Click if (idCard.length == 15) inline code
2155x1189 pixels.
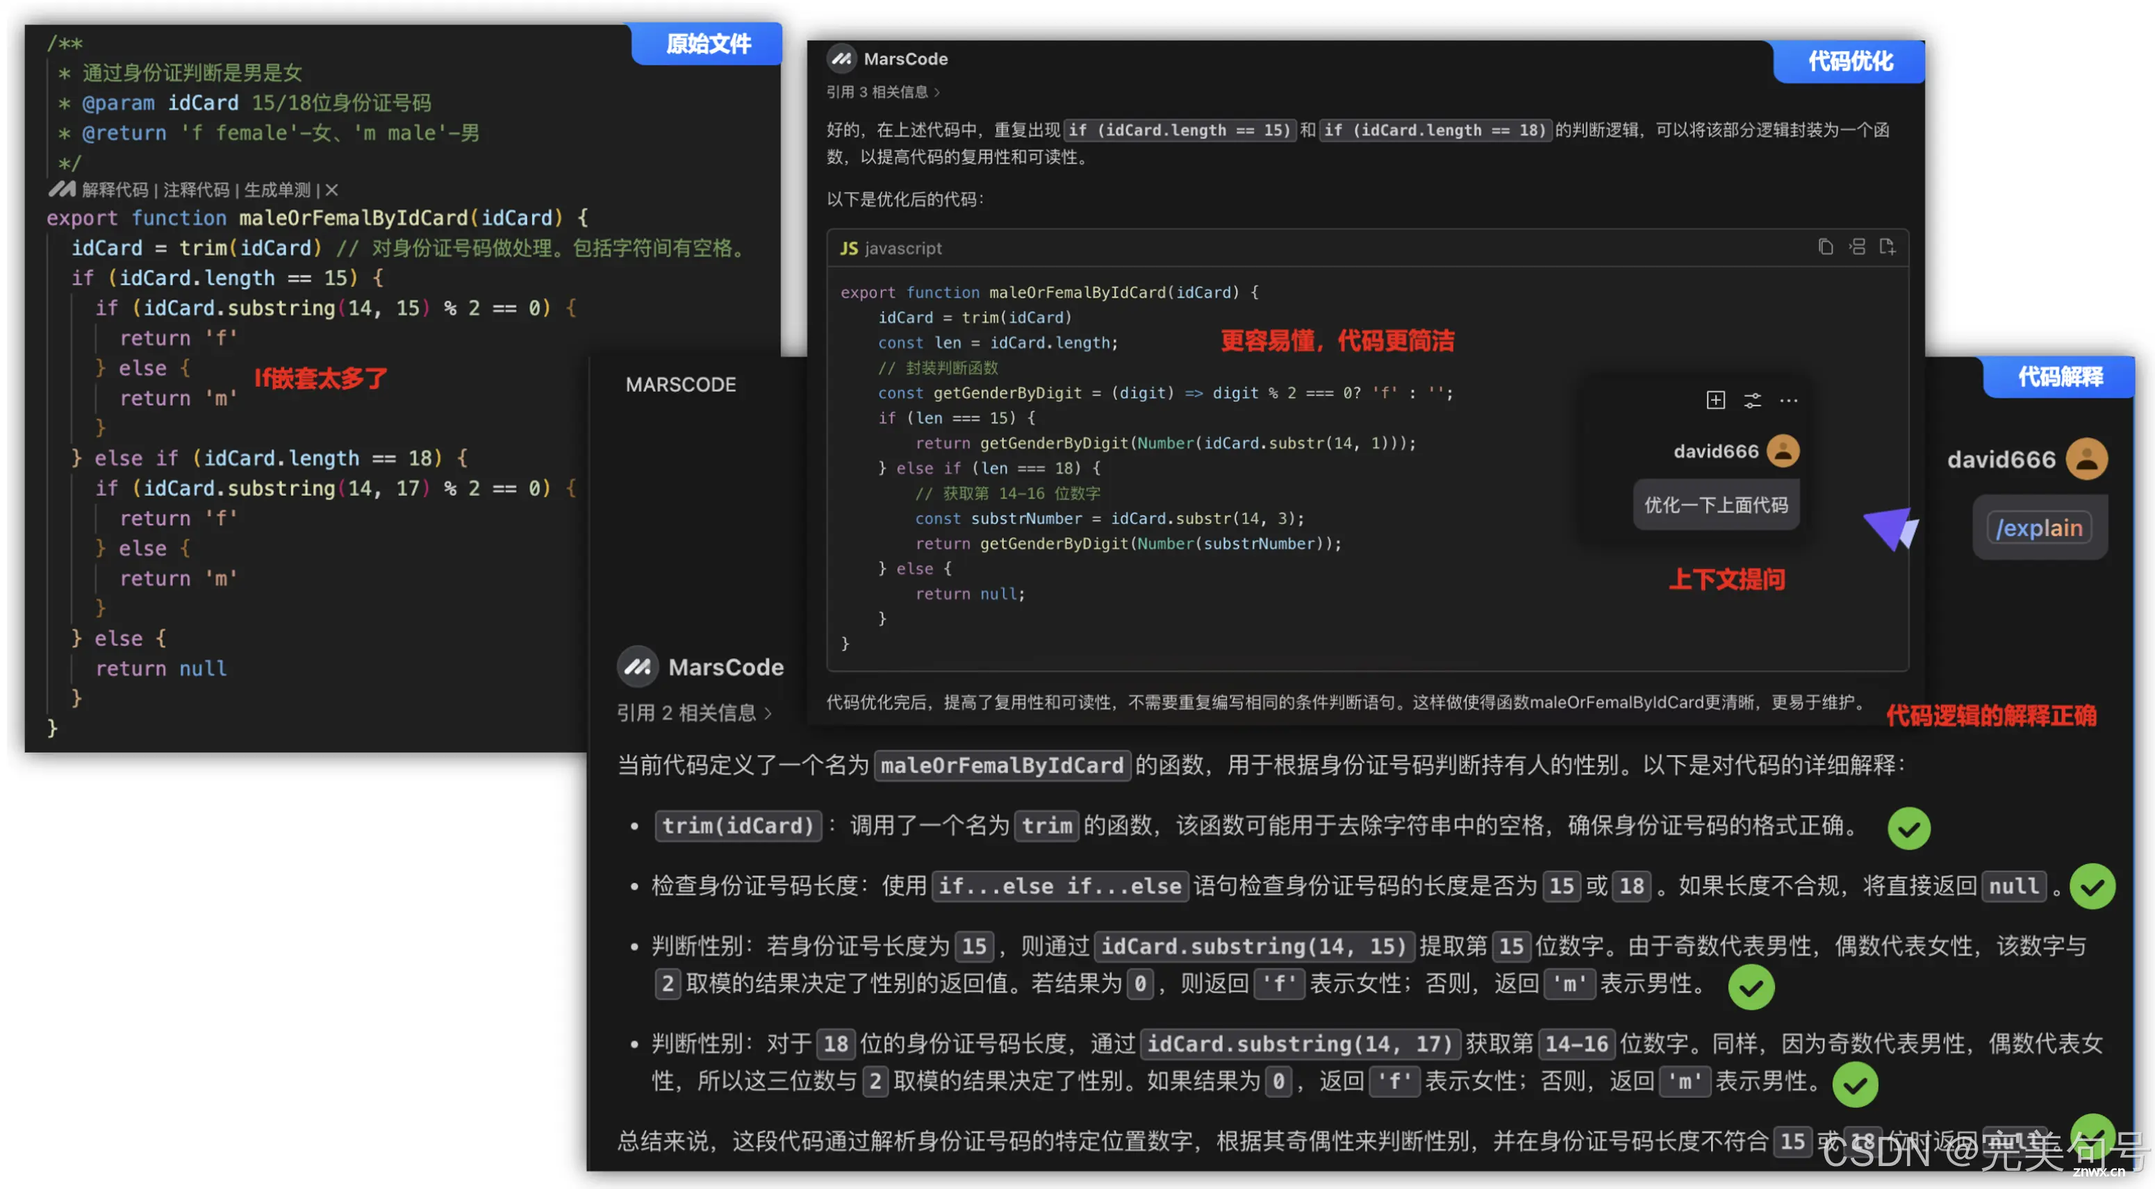coord(1179,130)
